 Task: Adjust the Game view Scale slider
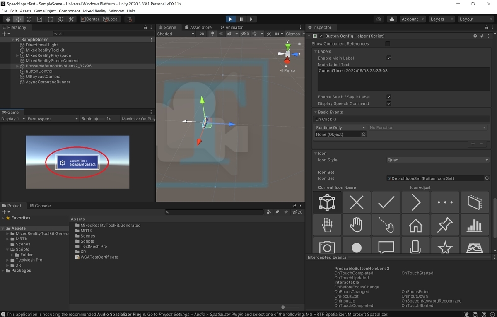tap(99, 119)
